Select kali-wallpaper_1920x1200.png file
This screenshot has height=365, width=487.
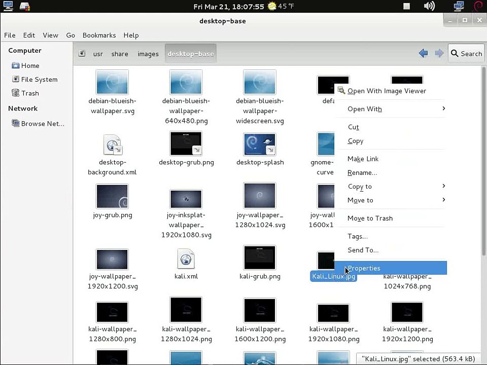click(407, 312)
